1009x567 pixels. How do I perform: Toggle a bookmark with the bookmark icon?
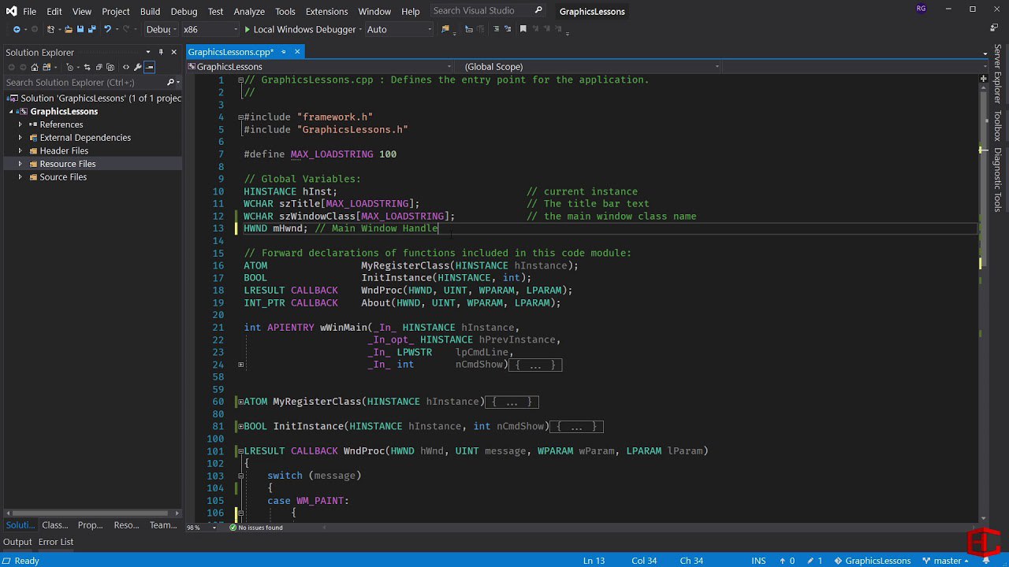click(x=523, y=29)
